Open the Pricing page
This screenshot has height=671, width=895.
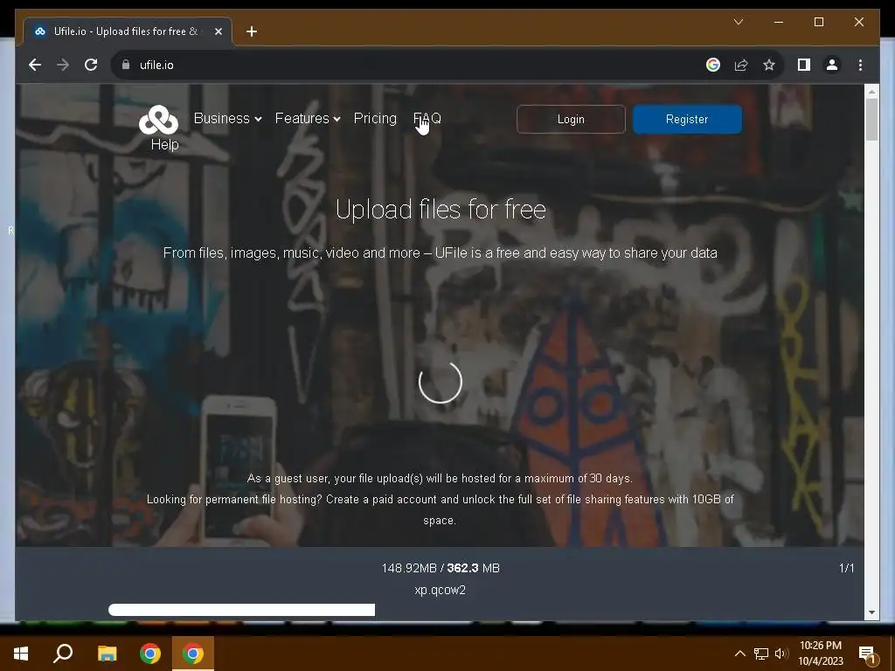375,118
